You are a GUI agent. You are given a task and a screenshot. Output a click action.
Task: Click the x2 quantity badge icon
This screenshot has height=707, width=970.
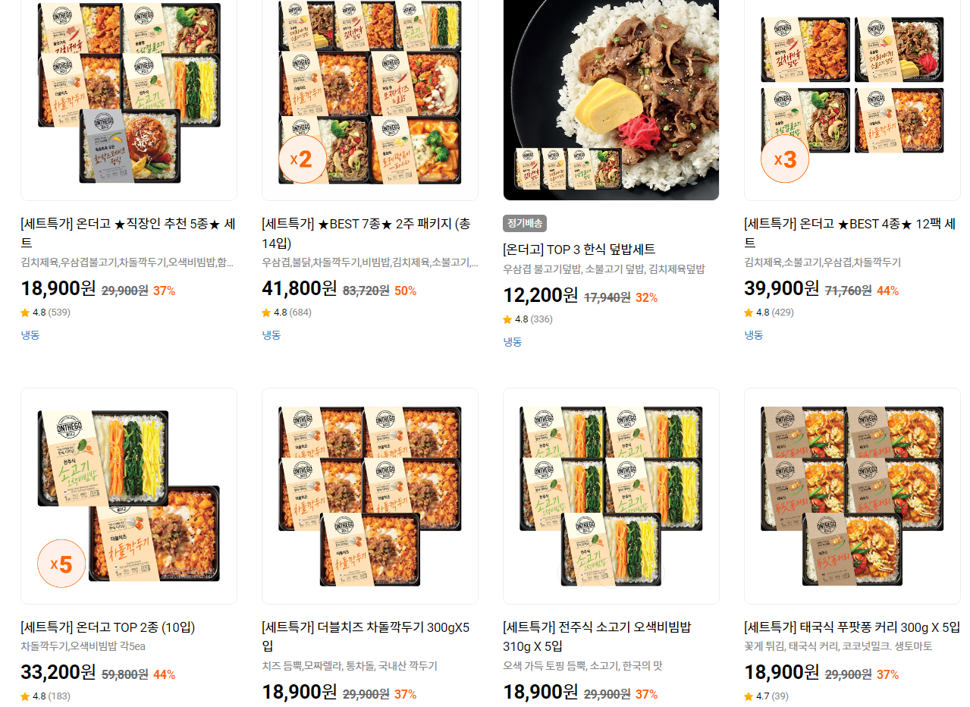[x=302, y=159]
